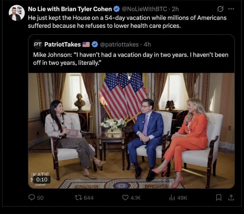
Task: Click the 4h quoted post timestamp
Action: click(x=147, y=44)
